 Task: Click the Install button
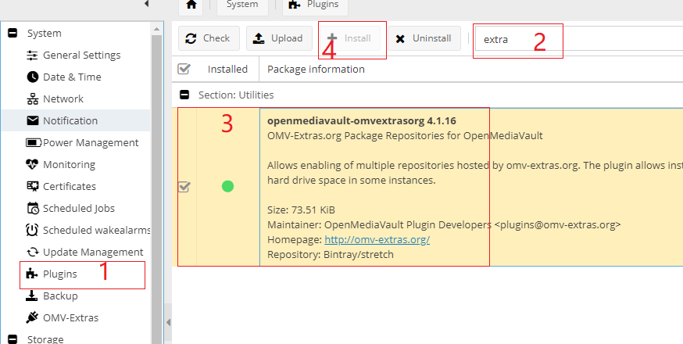coord(350,38)
